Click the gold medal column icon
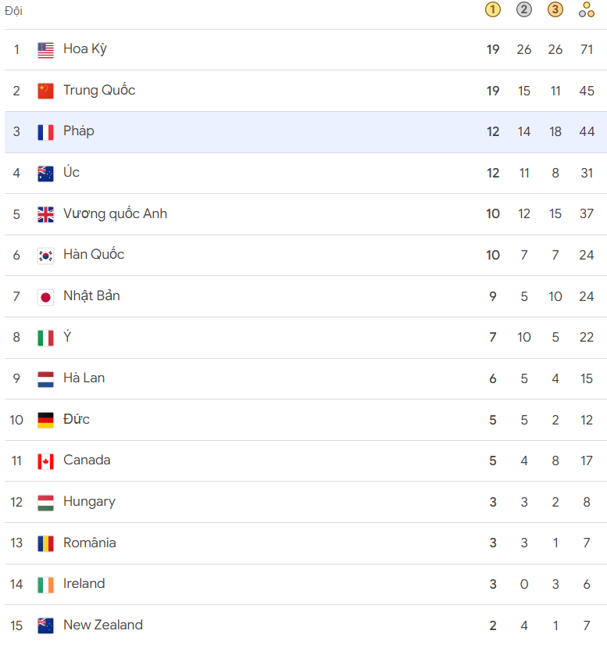Image resolution: width=607 pixels, height=645 pixels. (x=493, y=9)
